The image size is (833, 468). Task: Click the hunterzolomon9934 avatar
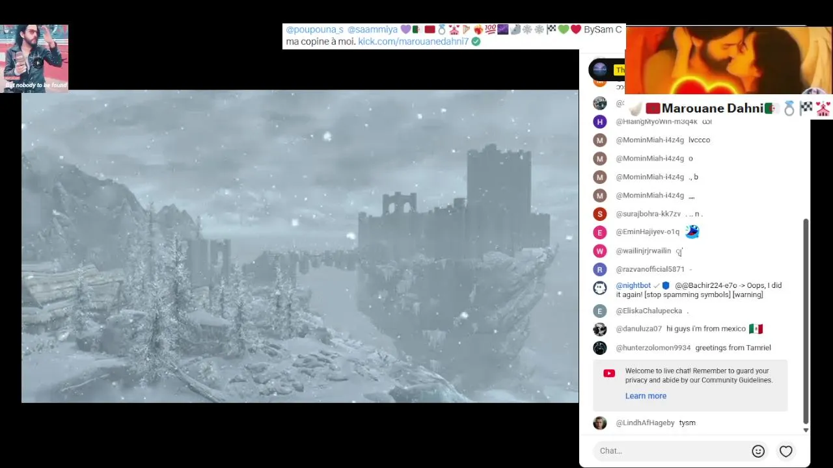coord(600,348)
